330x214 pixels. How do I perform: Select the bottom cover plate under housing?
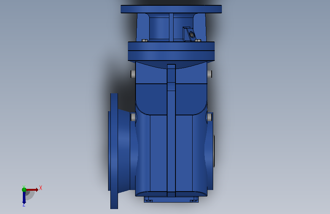[171, 200]
